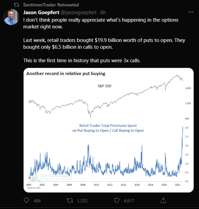This screenshot has width=199, height=209.
Task: Click the Jason Goepfert display name
Action: coord(41,13)
